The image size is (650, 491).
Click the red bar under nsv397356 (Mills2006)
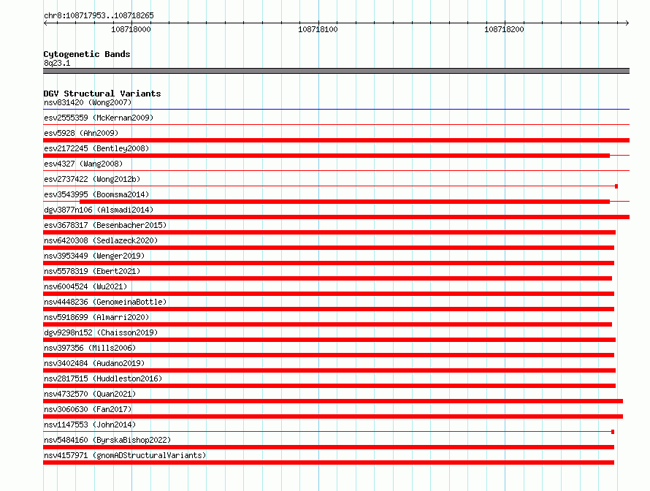[329, 355]
